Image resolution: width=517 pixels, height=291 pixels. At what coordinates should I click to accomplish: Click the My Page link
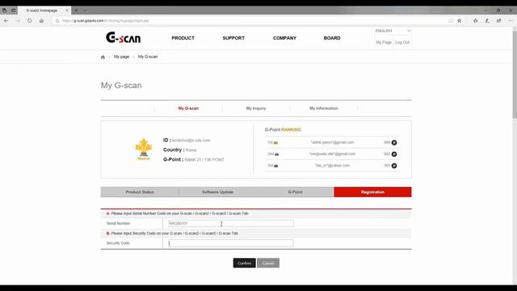tap(384, 42)
